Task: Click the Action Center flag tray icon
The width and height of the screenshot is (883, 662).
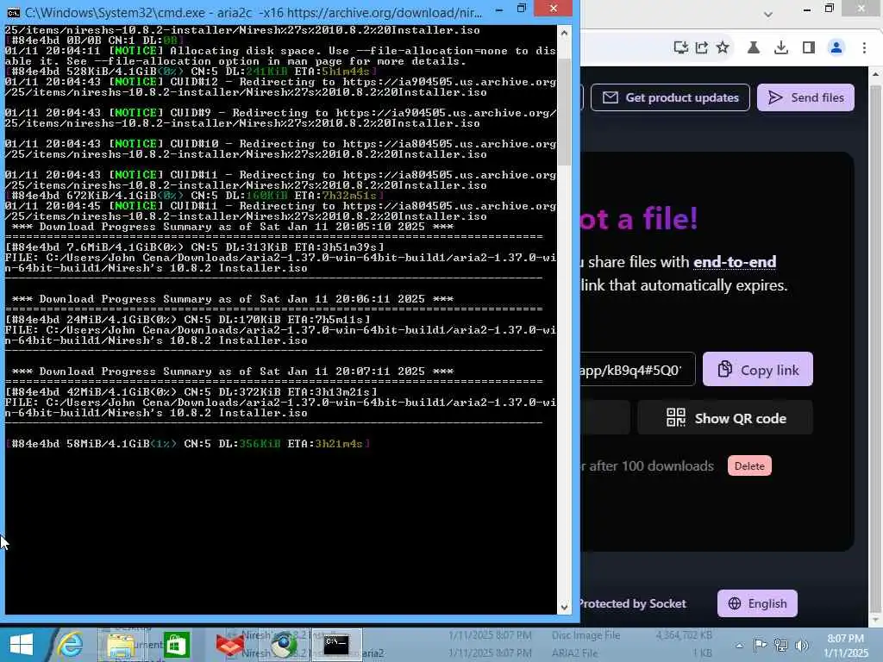Action: pyautogui.click(x=760, y=645)
